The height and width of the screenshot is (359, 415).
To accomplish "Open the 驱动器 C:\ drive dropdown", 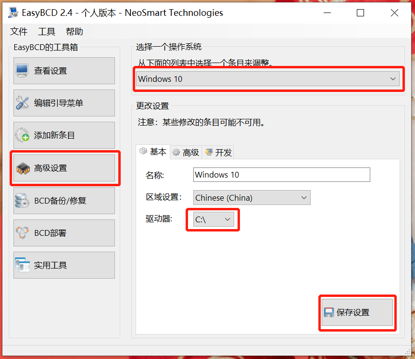I will pyautogui.click(x=214, y=219).
